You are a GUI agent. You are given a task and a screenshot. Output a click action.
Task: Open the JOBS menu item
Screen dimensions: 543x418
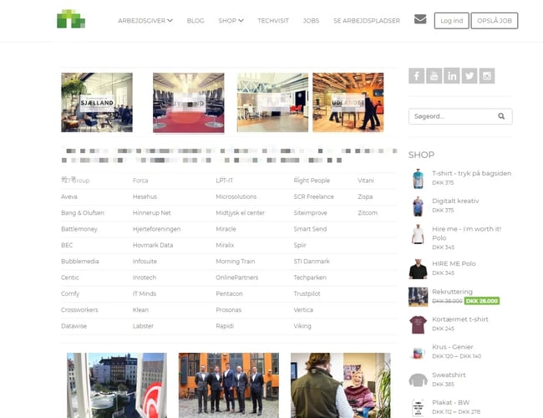point(311,20)
